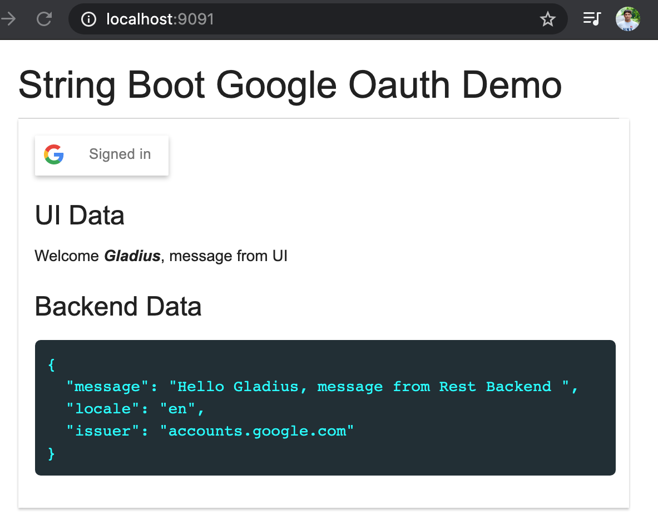Reload the page with the refresh icon
Screen dimensions: 658x520
click(44, 19)
